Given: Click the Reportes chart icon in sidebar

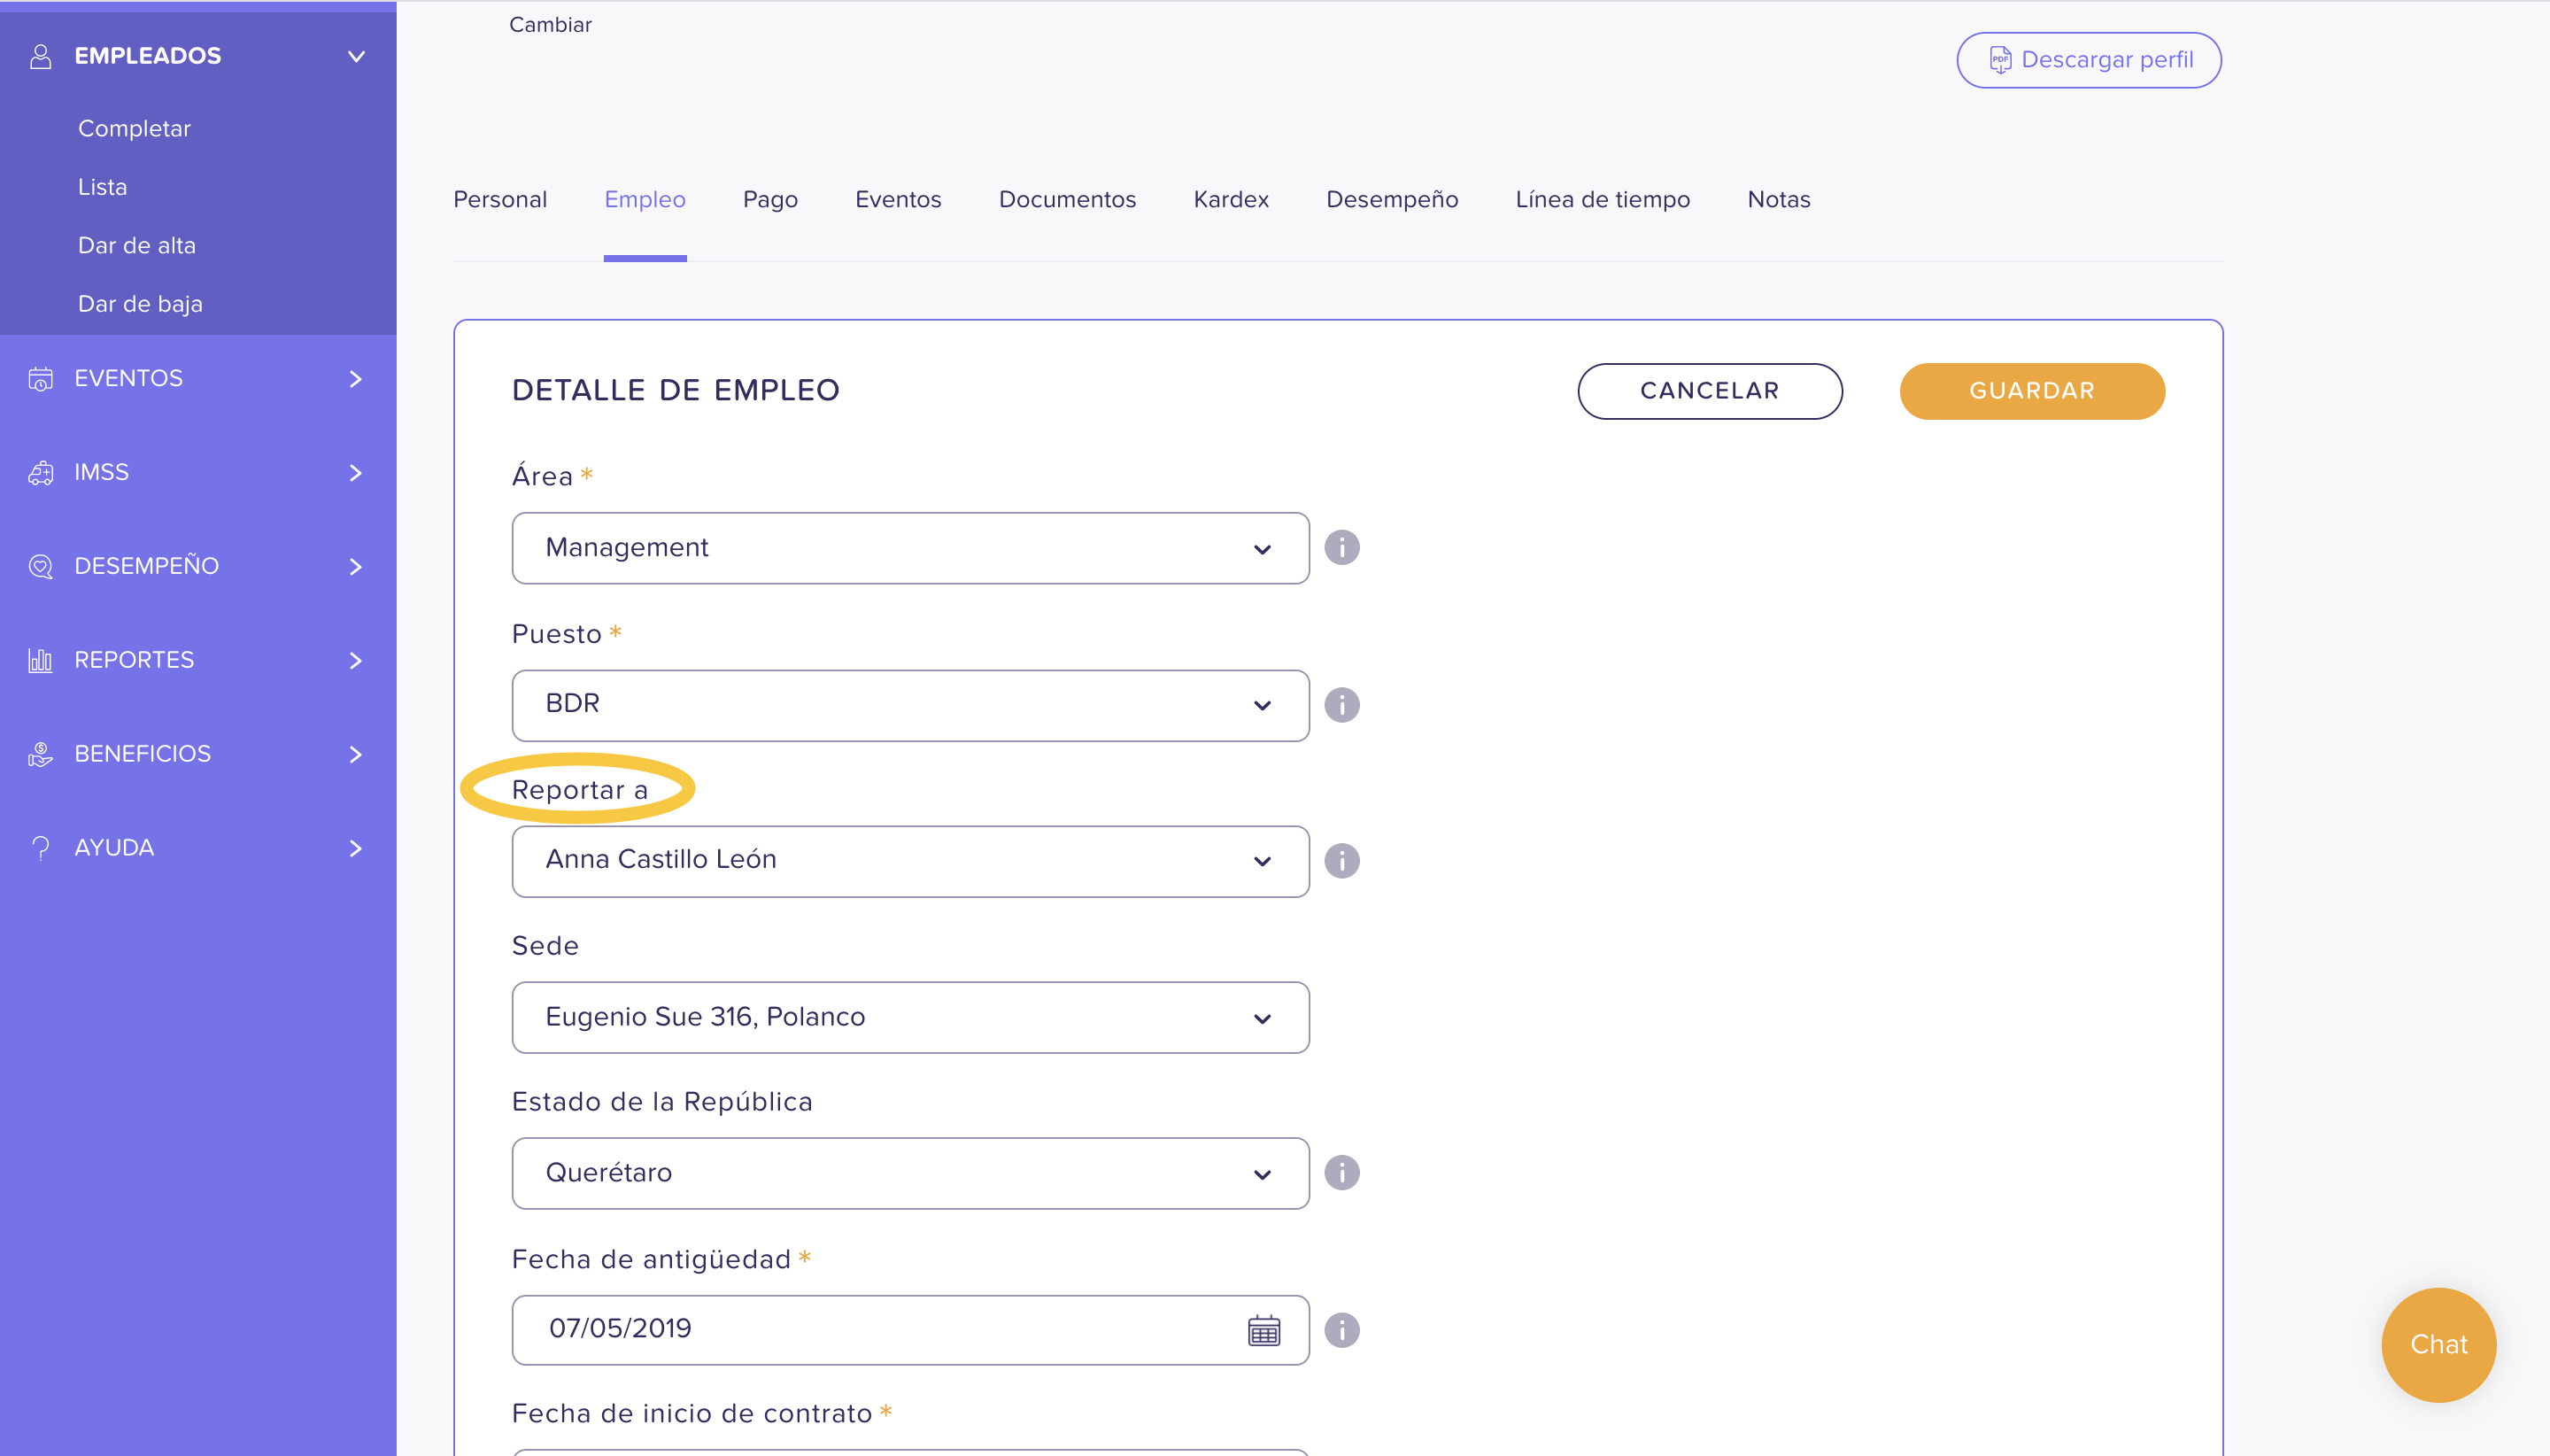Looking at the screenshot, I should 40,660.
